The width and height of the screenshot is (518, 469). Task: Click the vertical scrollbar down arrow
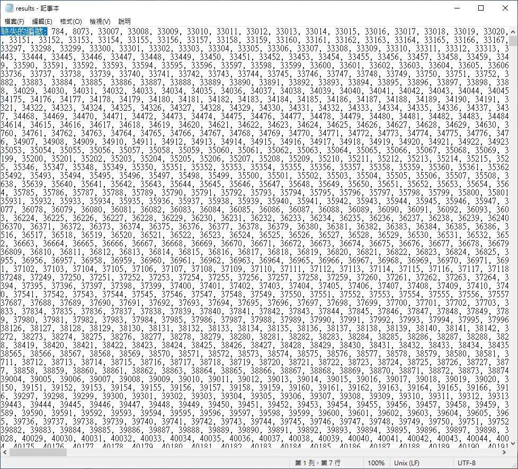[x=513, y=444]
